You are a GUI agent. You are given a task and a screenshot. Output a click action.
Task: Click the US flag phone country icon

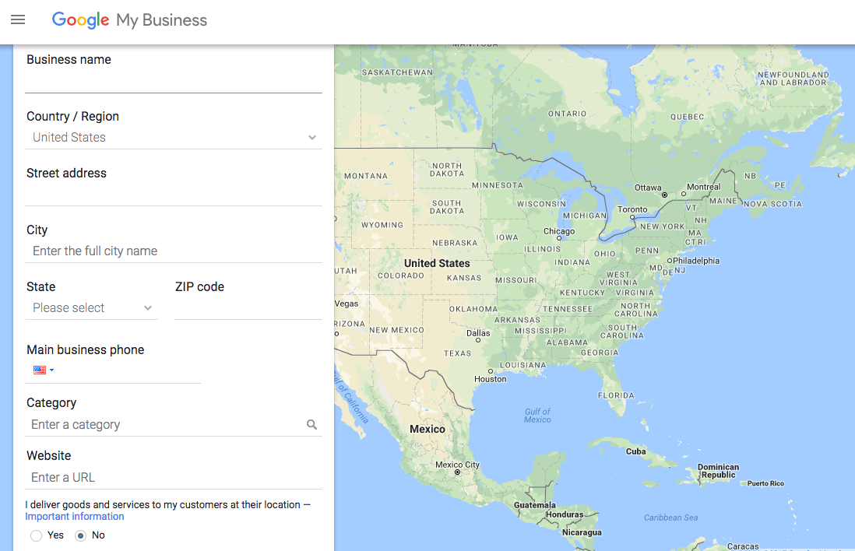tap(40, 370)
